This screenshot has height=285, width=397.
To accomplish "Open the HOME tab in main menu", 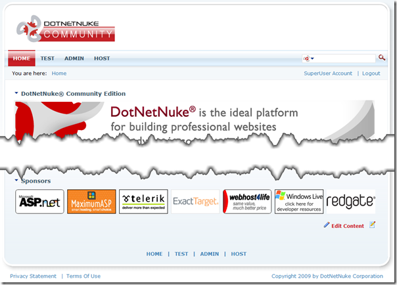I will (x=22, y=58).
